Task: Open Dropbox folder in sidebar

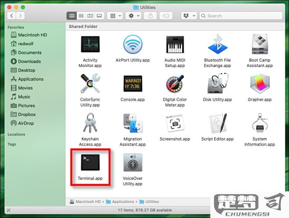Action: [x=23, y=115]
